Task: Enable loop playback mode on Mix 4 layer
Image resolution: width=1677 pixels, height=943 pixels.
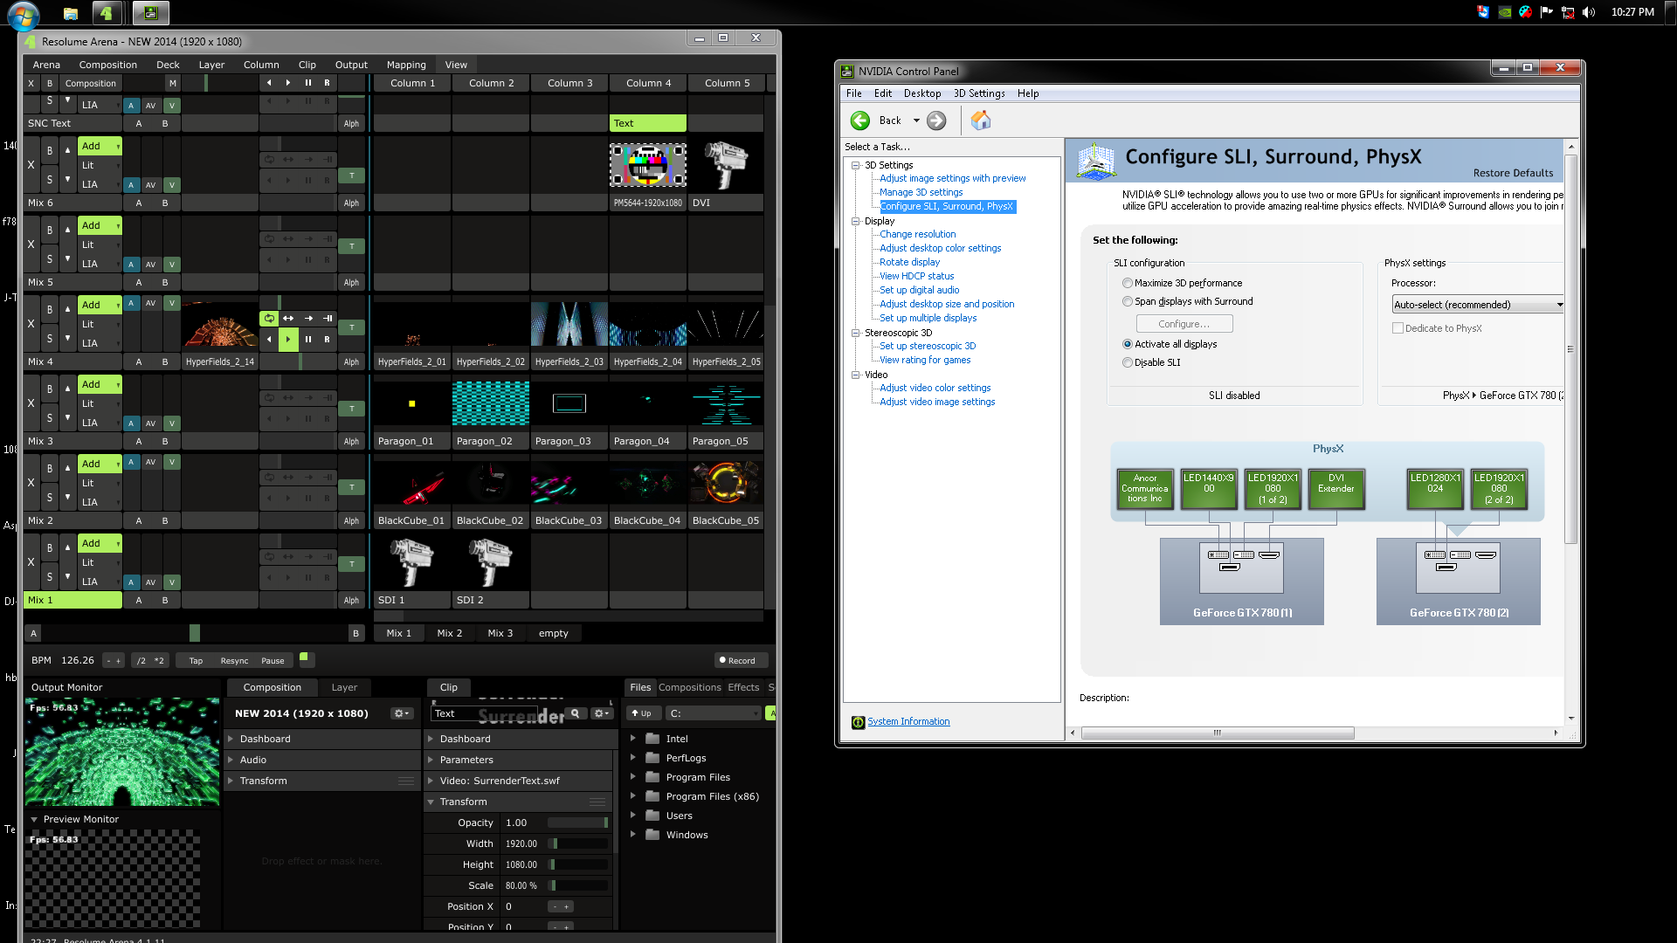Action: coord(269,319)
